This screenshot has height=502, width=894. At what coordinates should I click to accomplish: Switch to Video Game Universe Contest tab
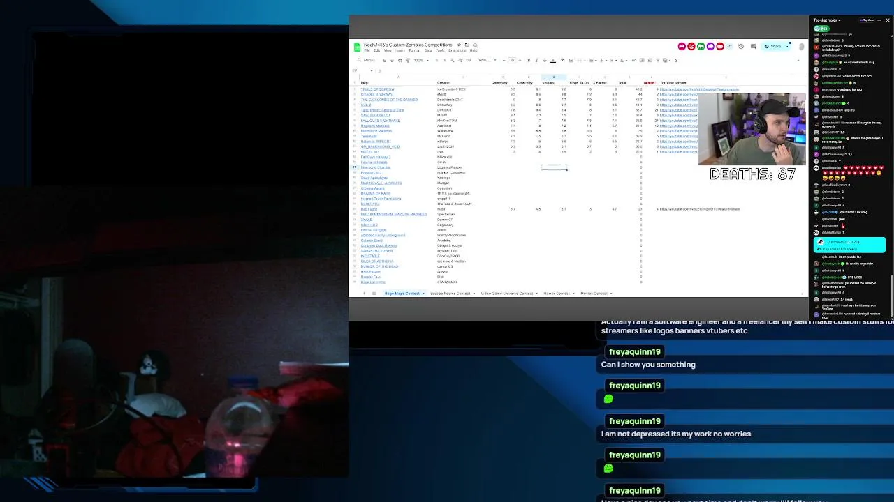coord(507,294)
